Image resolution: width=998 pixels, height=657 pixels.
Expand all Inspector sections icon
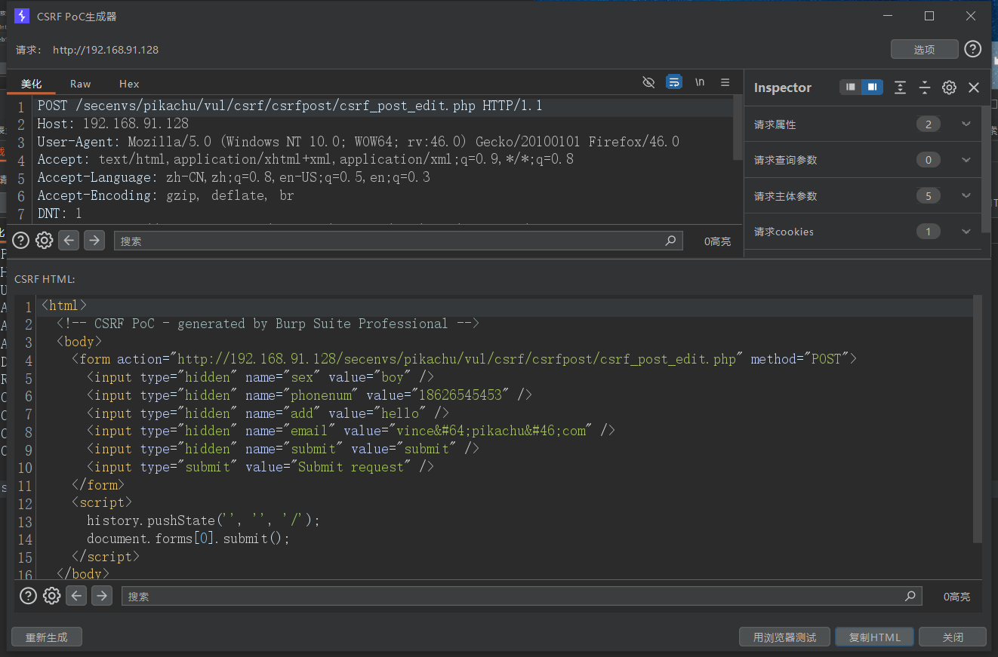point(900,87)
